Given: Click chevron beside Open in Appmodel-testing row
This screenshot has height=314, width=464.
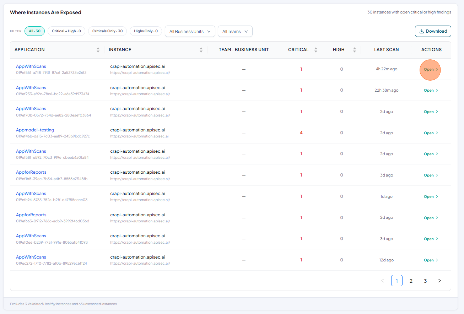Looking at the screenshot, I should (437, 133).
